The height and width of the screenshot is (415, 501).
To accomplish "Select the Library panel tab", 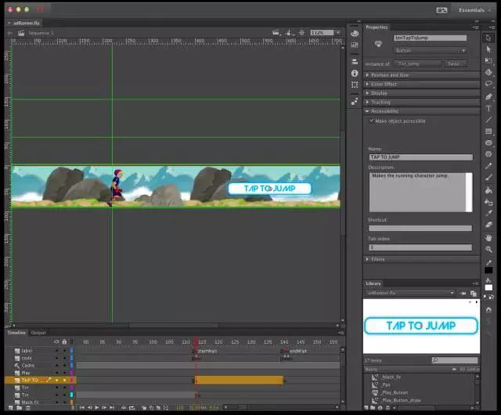I will 373,283.
